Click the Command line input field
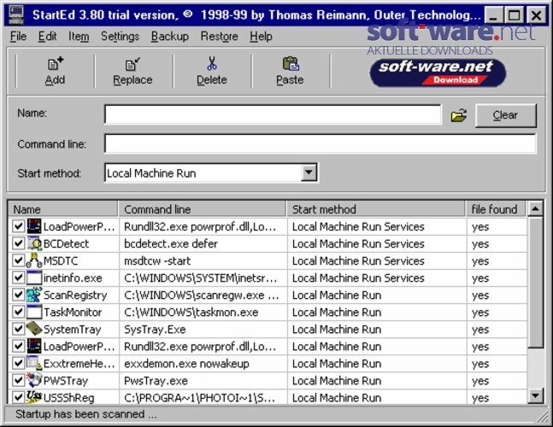553x427 pixels. (321, 143)
